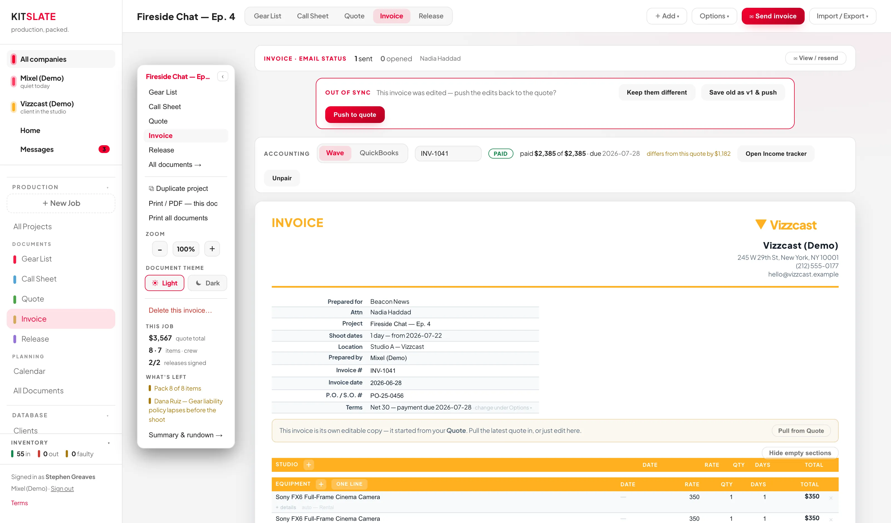891x523 pixels.
Task: Click Pull from Quote button
Action: pyautogui.click(x=801, y=430)
